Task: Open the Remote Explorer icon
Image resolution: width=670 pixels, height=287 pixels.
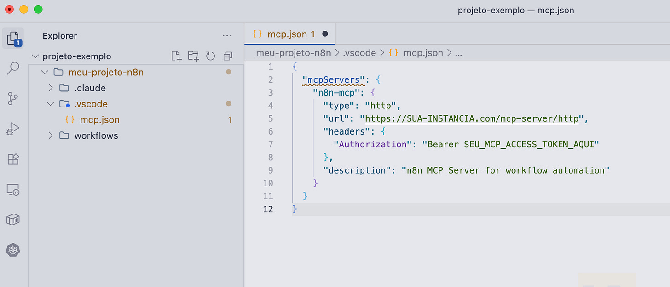Action: click(13, 190)
